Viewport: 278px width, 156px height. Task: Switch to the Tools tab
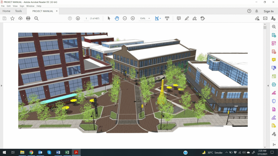(18, 11)
